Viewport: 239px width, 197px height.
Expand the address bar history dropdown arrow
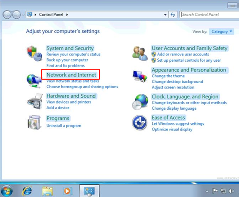165,15
